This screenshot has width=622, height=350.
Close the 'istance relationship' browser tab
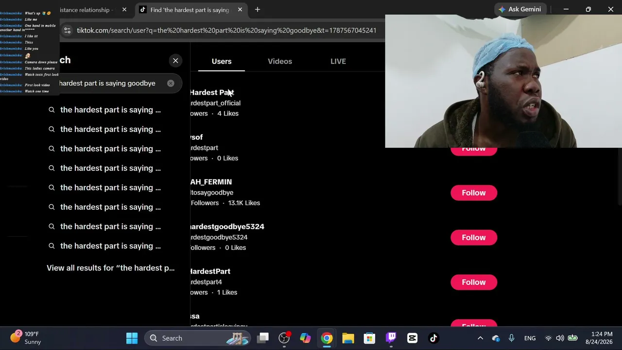tap(124, 10)
